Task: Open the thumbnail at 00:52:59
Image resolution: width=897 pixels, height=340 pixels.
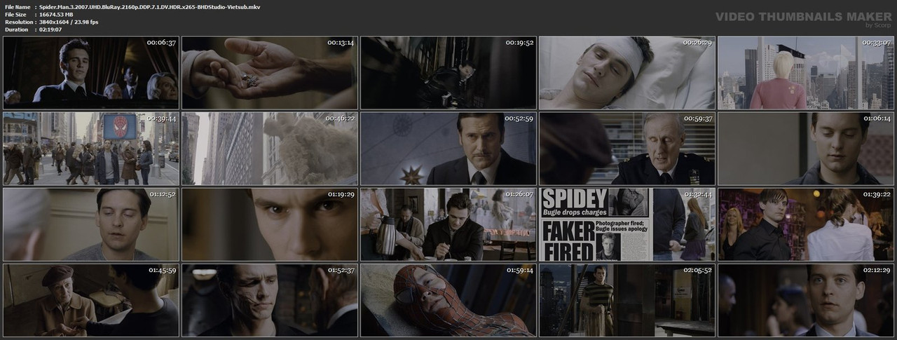Action: click(448, 148)
